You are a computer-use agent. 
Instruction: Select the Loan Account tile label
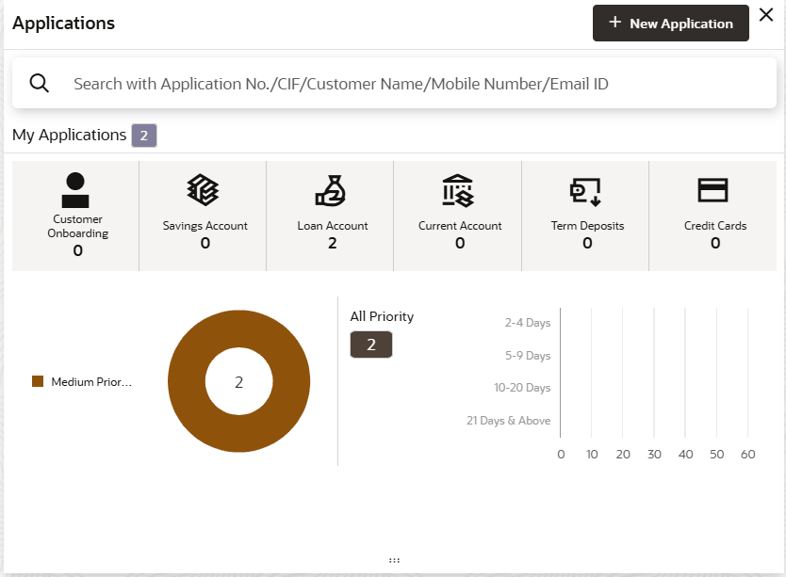point(333,226)
